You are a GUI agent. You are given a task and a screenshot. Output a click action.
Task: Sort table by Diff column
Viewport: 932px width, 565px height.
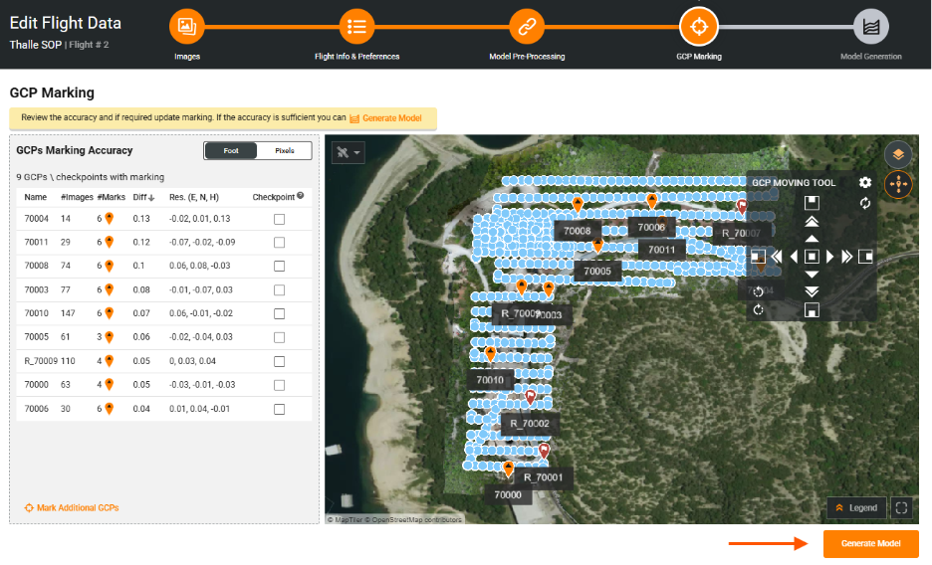point(142,197)
